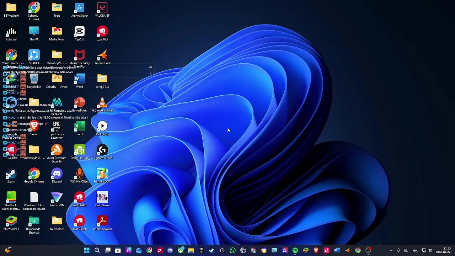Open File Explorer from the taskbar
The width and height of the screenshot is (455, 256).
click(191, 251)
